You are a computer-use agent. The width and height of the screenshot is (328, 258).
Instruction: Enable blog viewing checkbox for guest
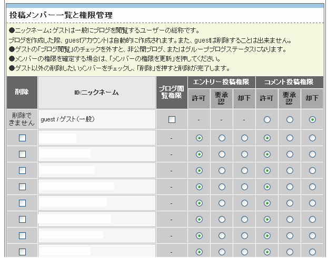coord(172,119)
